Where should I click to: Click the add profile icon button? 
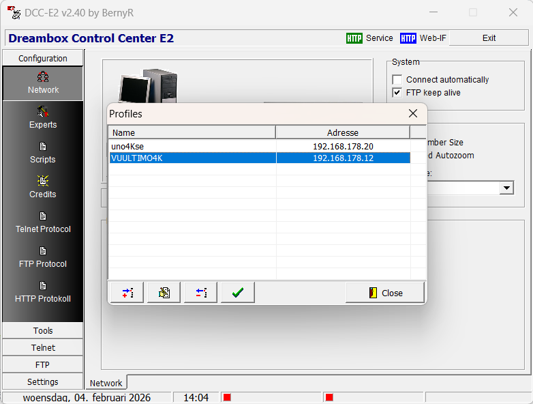click(127, 292)
